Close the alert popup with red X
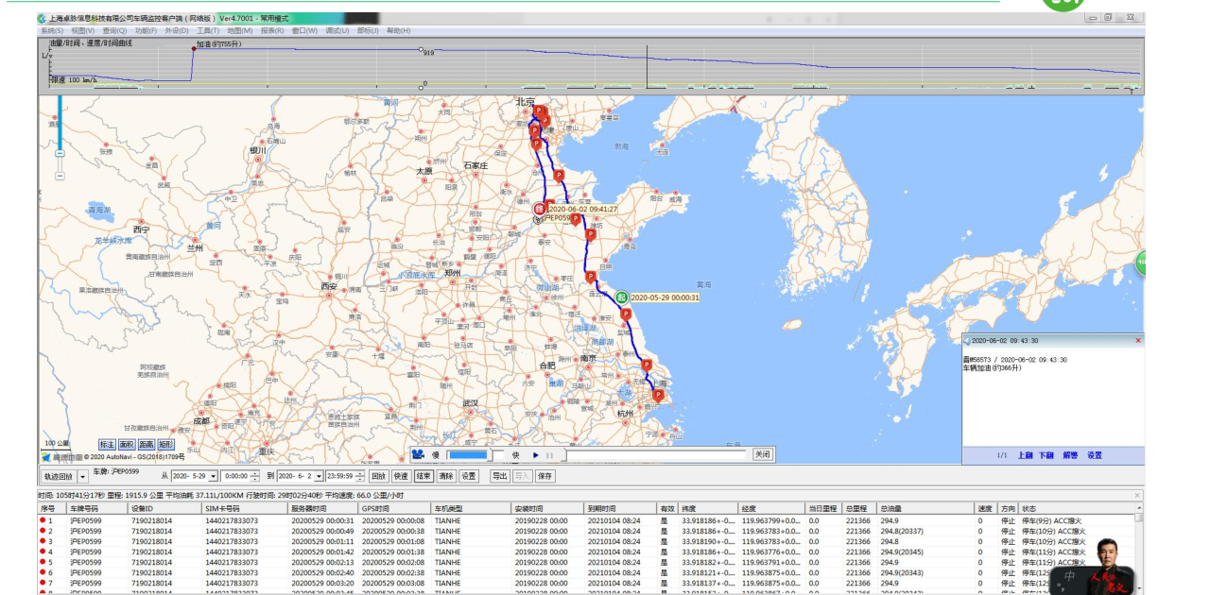The image size is (1210, 595). (x=1137, y=340)
